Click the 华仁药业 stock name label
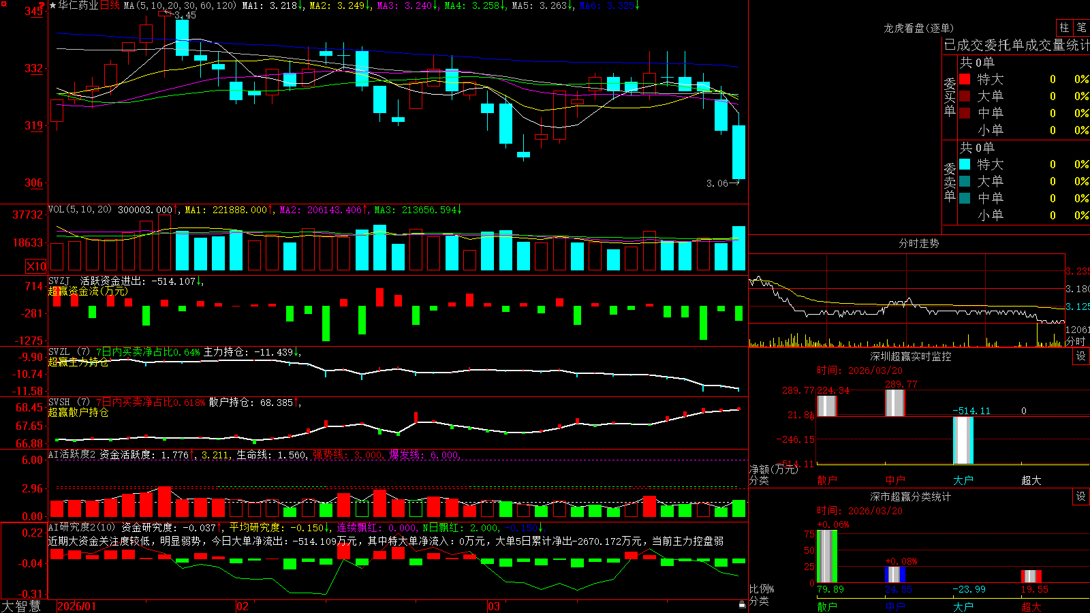The image size is (1090, 613). [x=78, y=5]
